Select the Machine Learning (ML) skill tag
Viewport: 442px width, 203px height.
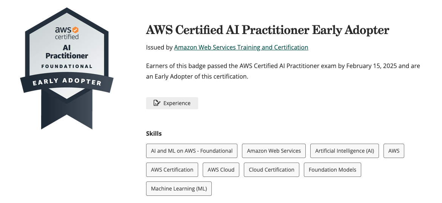179,189
